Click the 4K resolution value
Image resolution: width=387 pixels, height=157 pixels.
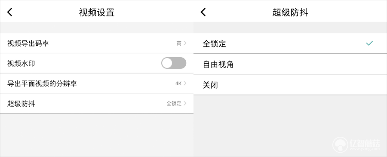pyautogui.click(x=178, y=83)
